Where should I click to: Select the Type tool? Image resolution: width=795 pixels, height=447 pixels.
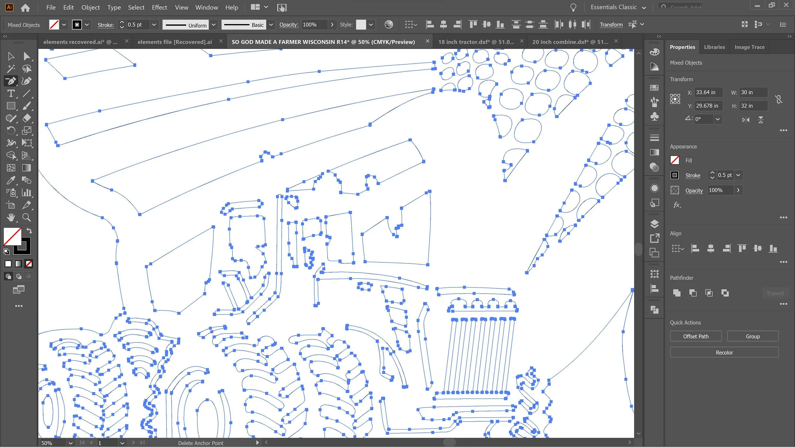(11, 93)
